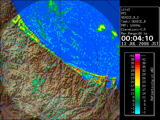160x120 pixels.
Task: Select the "Task: SEAICE_B" line
Action: click(133, 21)
